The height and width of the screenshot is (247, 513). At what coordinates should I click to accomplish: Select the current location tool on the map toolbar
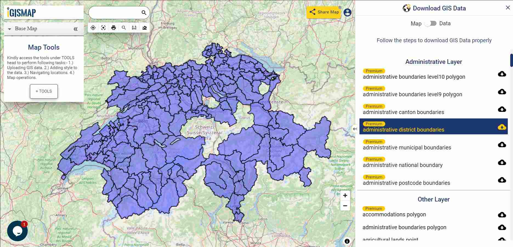click(93, 27)
